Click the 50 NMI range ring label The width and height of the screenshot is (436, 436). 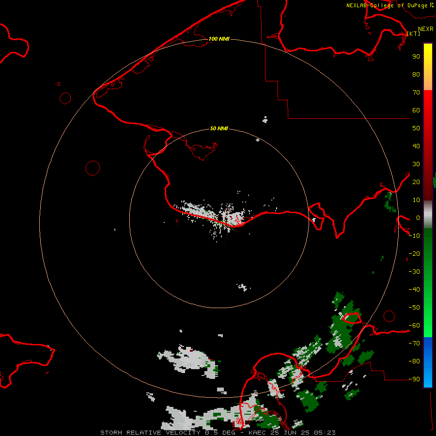219,128
